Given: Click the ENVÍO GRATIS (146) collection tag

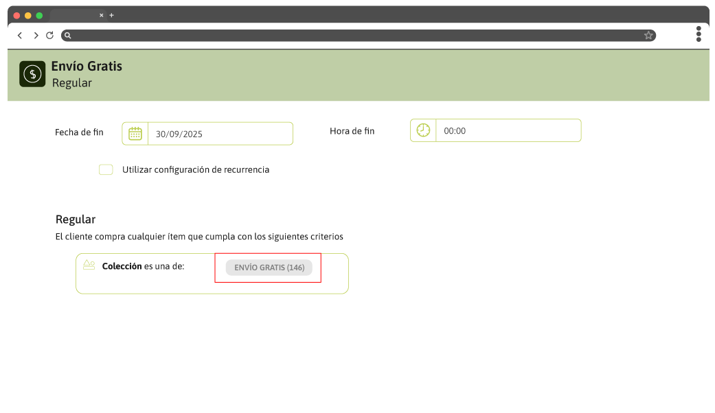Looking at the screenshot, I should (269, 268).
